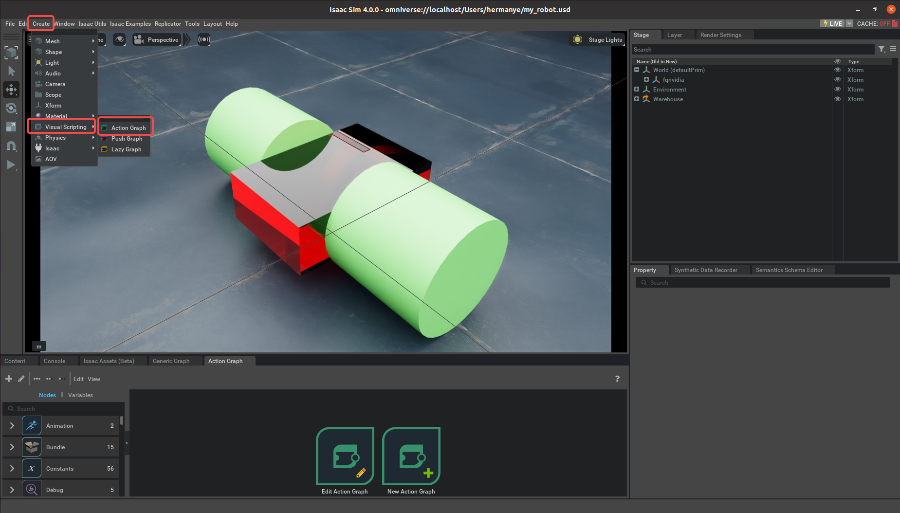Screen dimensions: 900x513
Task: Expand the Constants node category
Action: tap(12, 468)
